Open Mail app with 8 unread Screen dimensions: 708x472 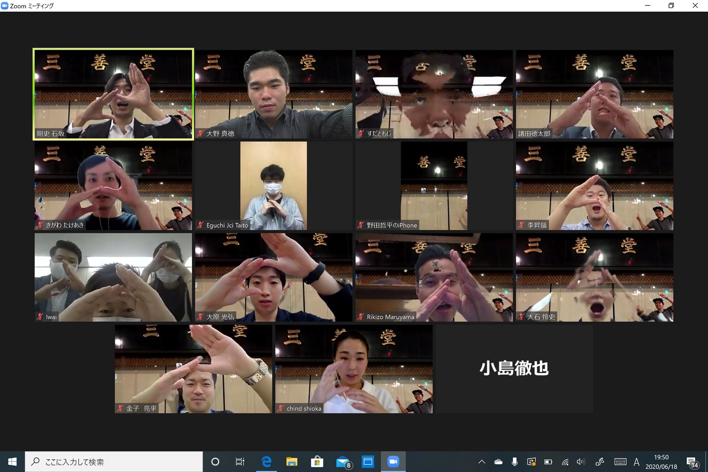click(343, 462)
